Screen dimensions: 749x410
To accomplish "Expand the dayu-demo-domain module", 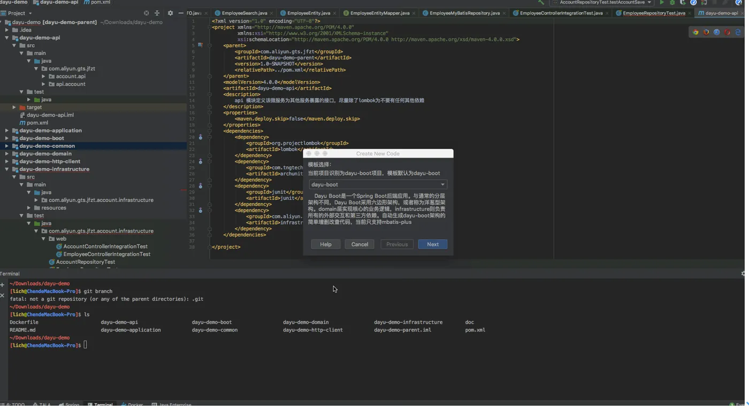I will (x=7, y=154).
